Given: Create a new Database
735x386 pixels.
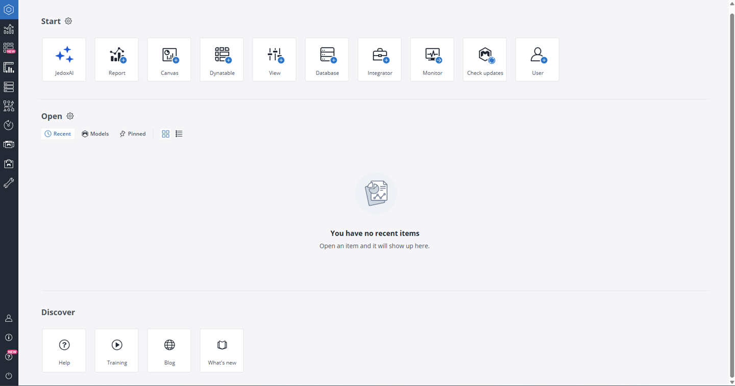Looking at the screenshot, I should (327, 60).
